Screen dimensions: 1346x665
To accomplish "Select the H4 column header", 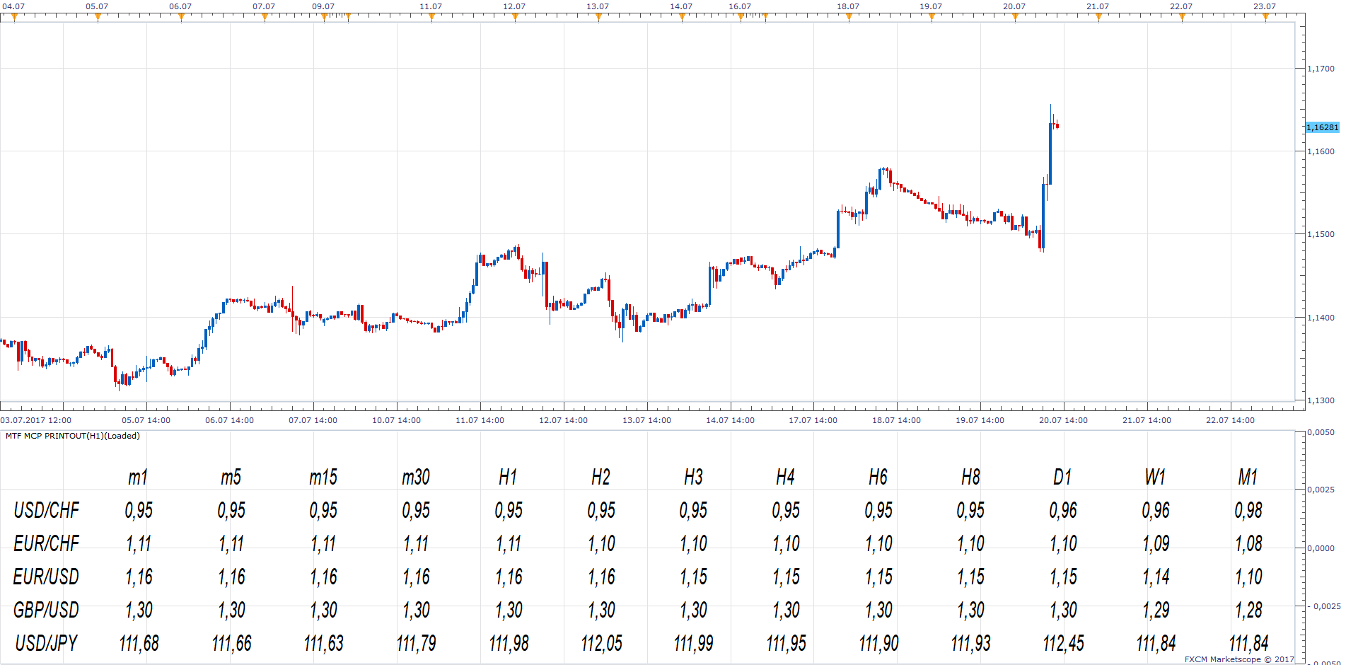I will (x=785, y=478).
